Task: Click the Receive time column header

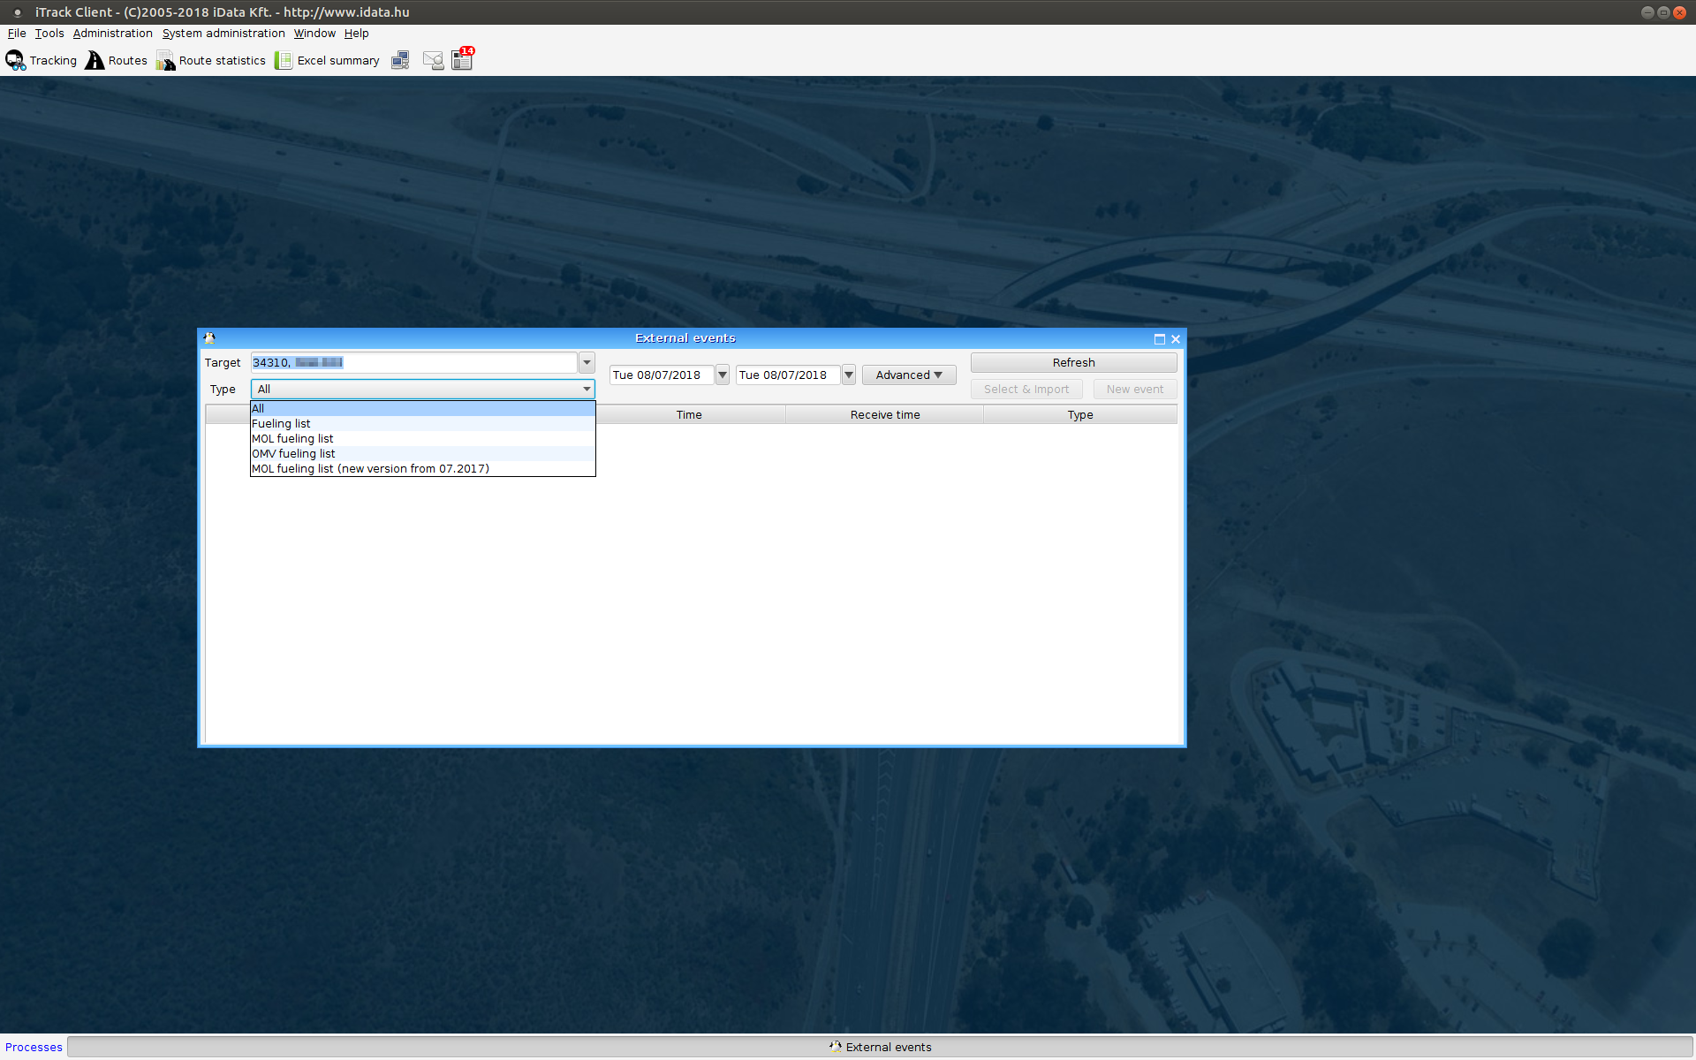Action: pos(884,414)
